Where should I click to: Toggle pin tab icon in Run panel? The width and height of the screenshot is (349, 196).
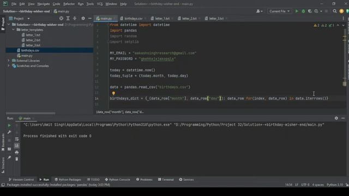[x=9, y=157]
